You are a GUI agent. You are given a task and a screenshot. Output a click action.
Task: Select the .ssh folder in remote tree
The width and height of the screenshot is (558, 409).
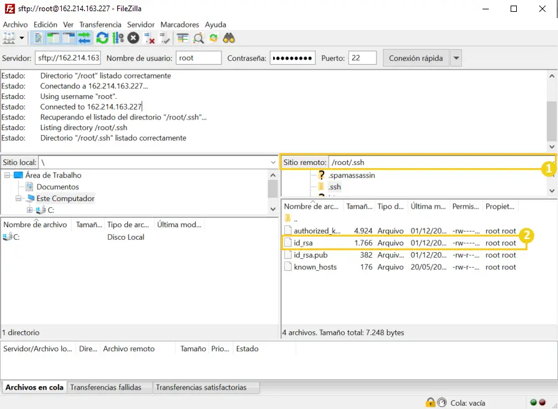(335, 187)
